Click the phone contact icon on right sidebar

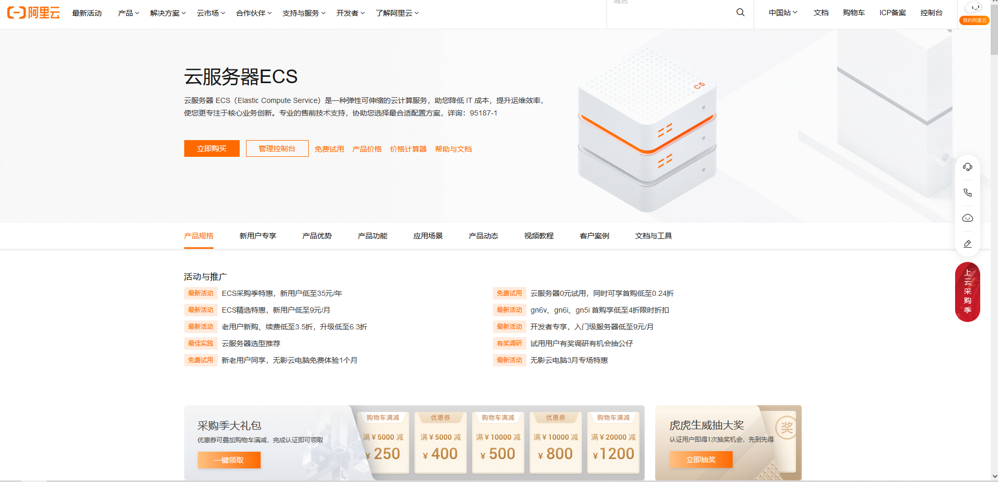point(968,192)
